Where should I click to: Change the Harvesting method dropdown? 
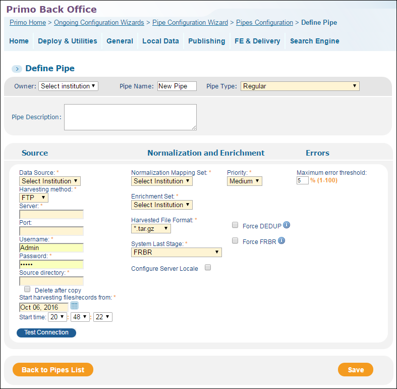coord(34,198)
